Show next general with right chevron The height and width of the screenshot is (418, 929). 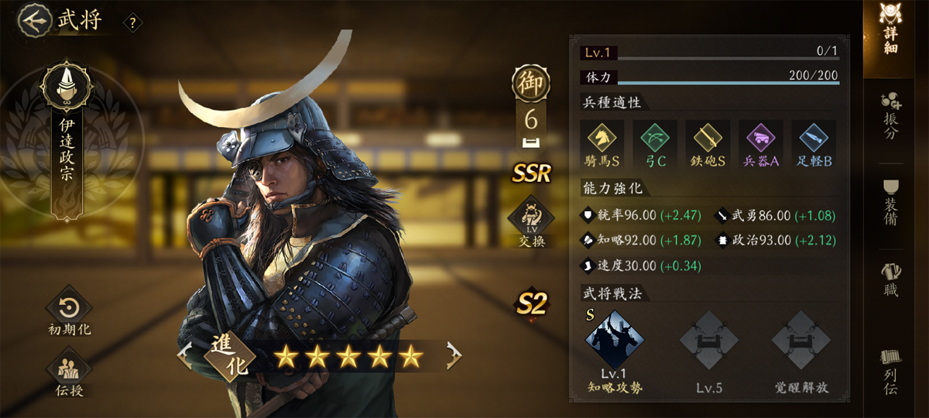(454, 356)
